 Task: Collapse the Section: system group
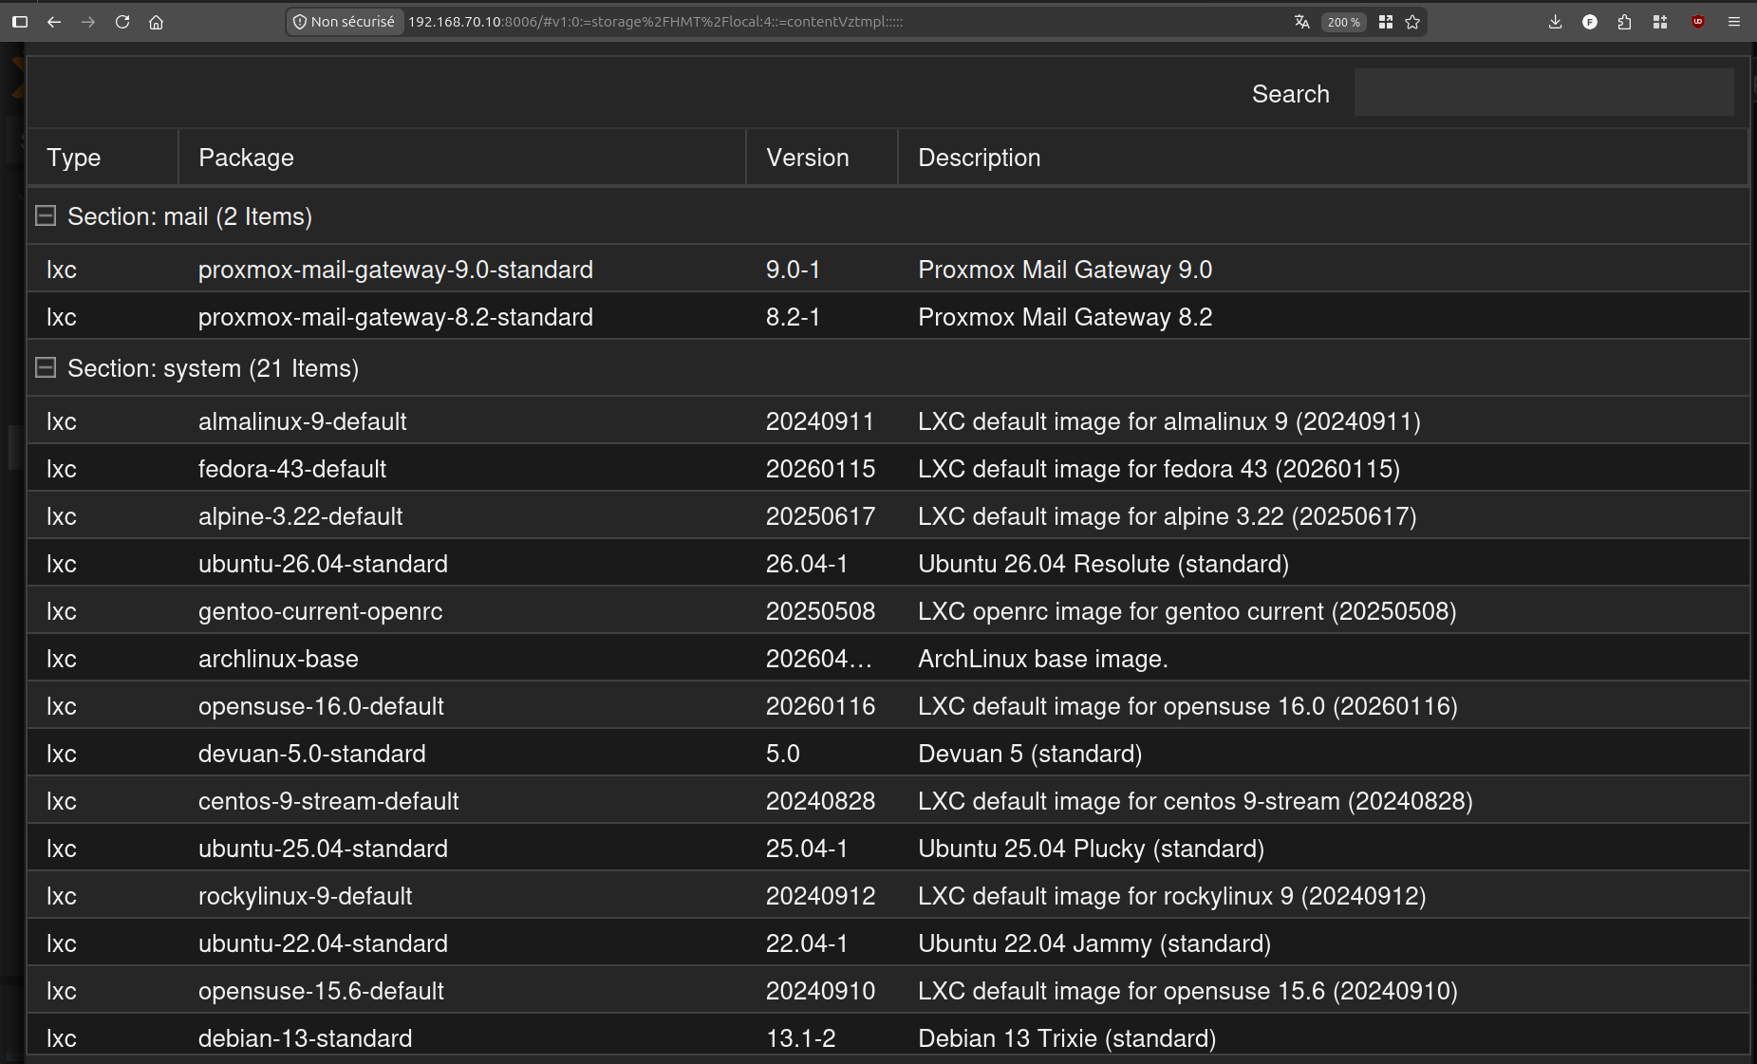point(45,368)
